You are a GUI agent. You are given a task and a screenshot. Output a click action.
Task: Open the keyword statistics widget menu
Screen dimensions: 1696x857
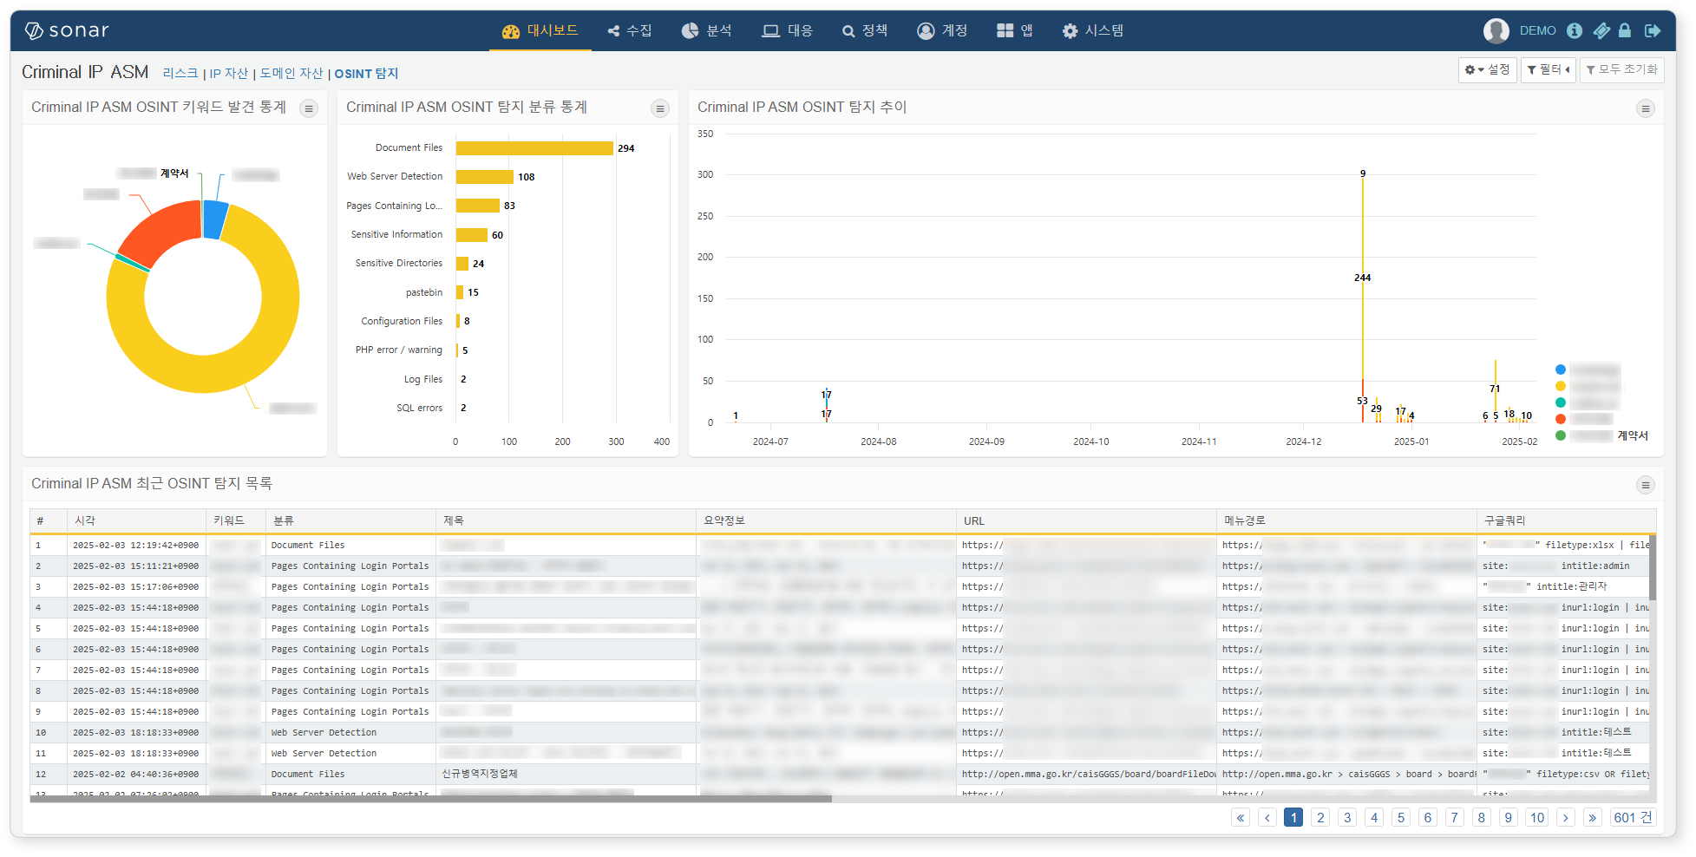tap(309, 108)
